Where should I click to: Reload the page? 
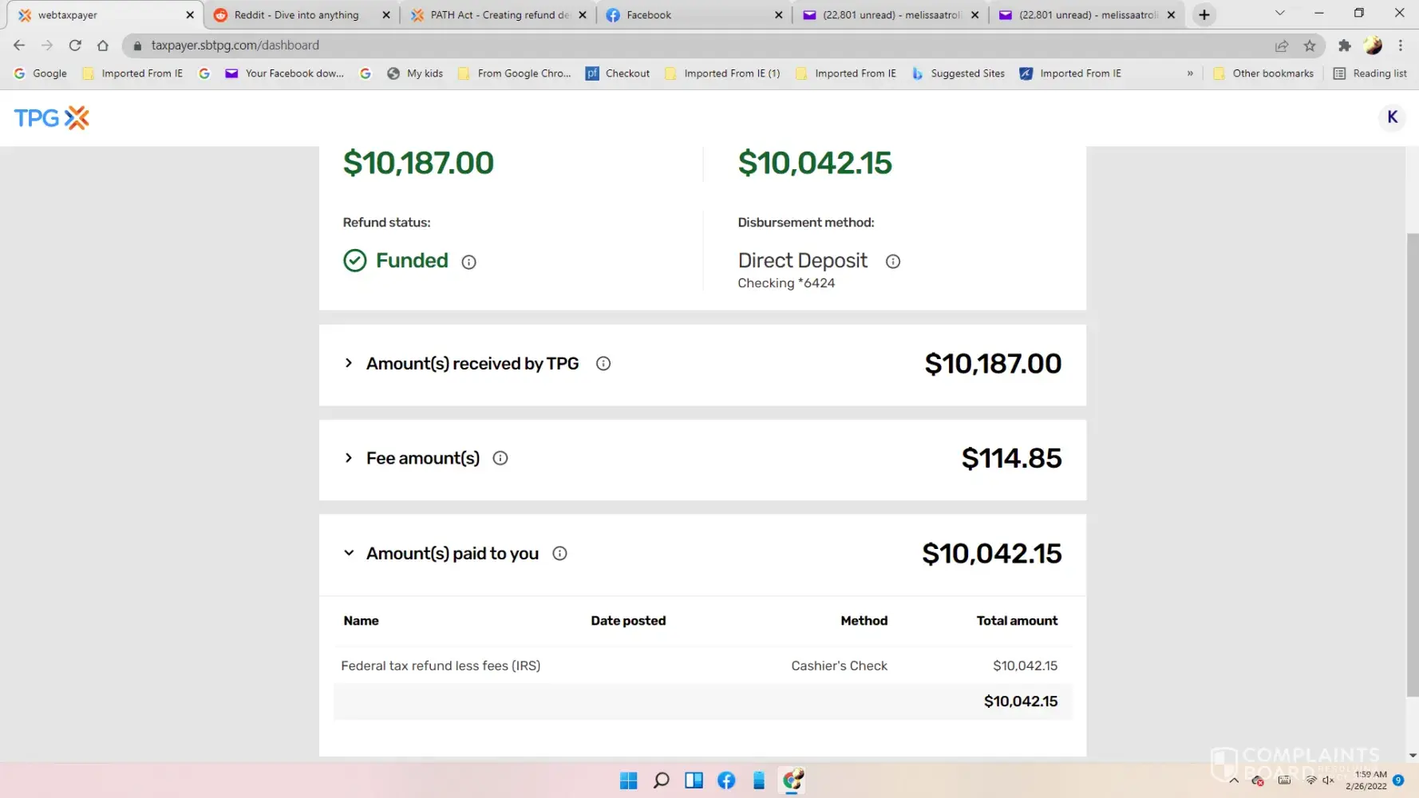[x=75, y=45]
